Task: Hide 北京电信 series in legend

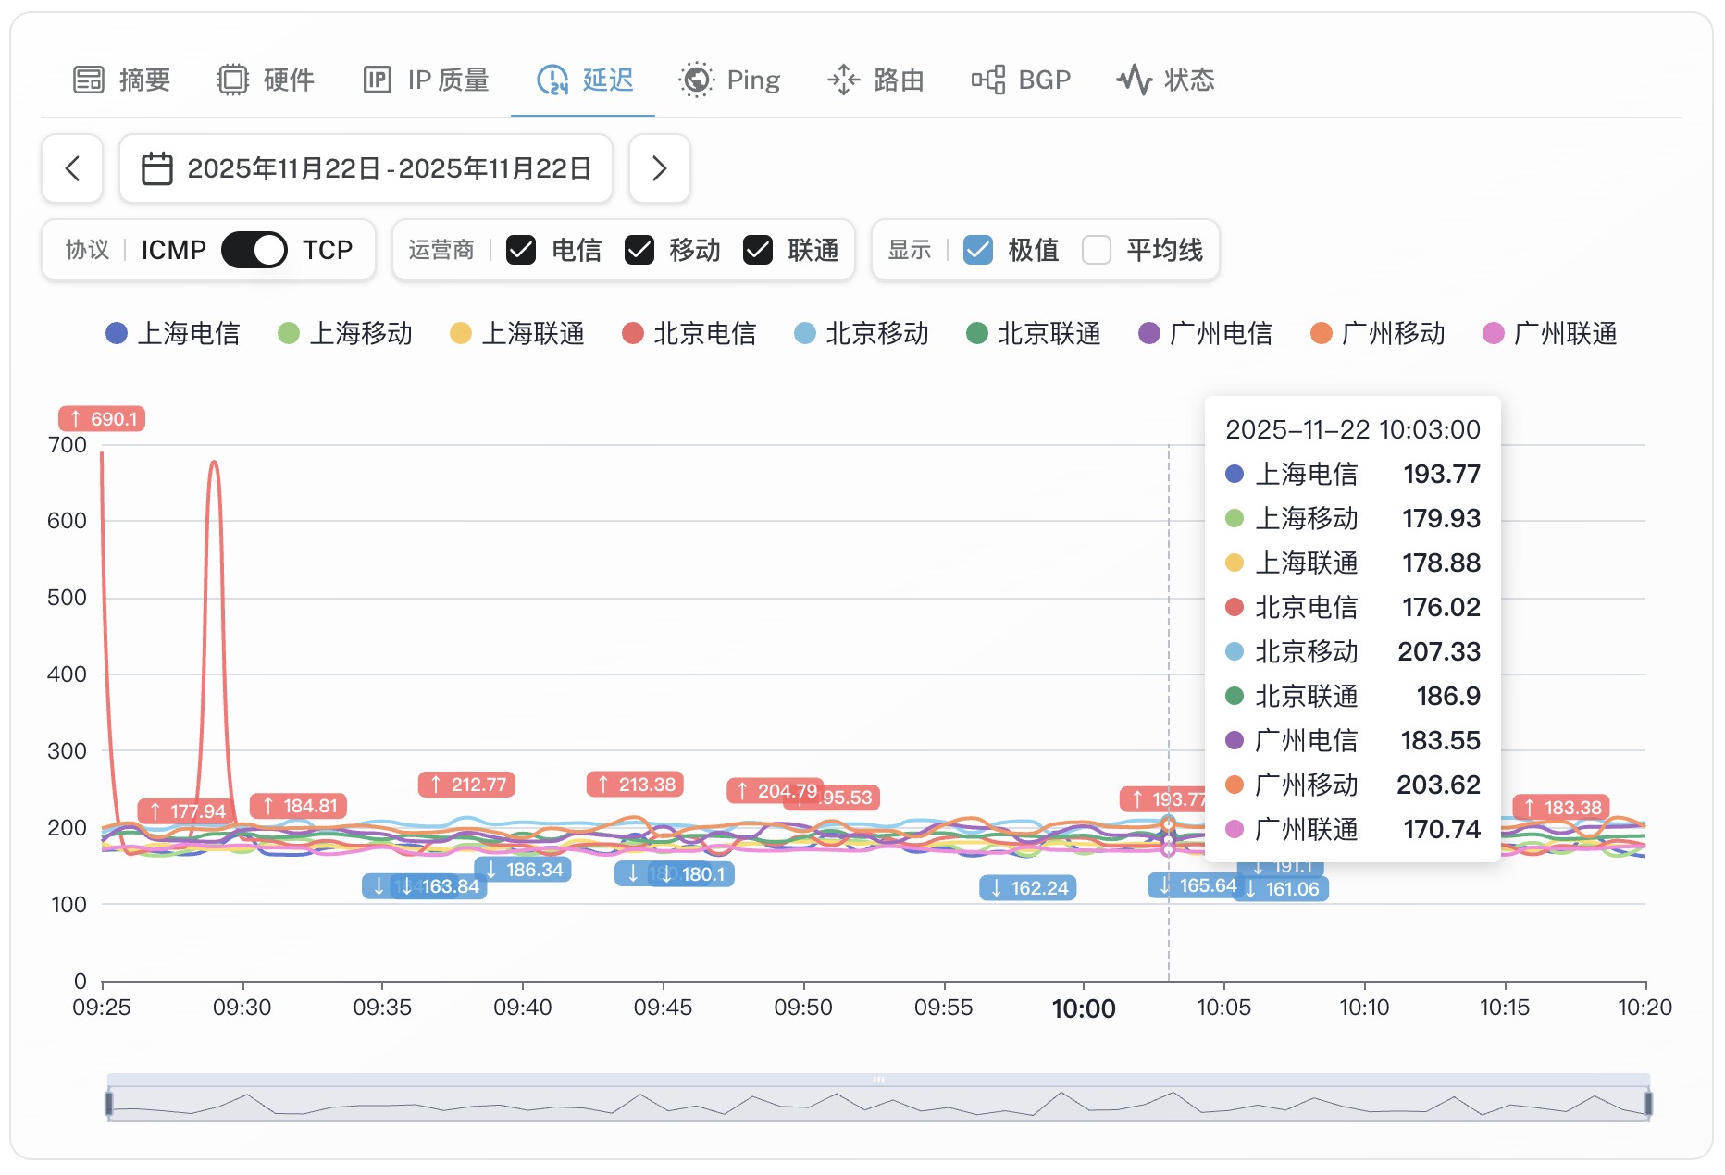Action: [x=689, y=333]
